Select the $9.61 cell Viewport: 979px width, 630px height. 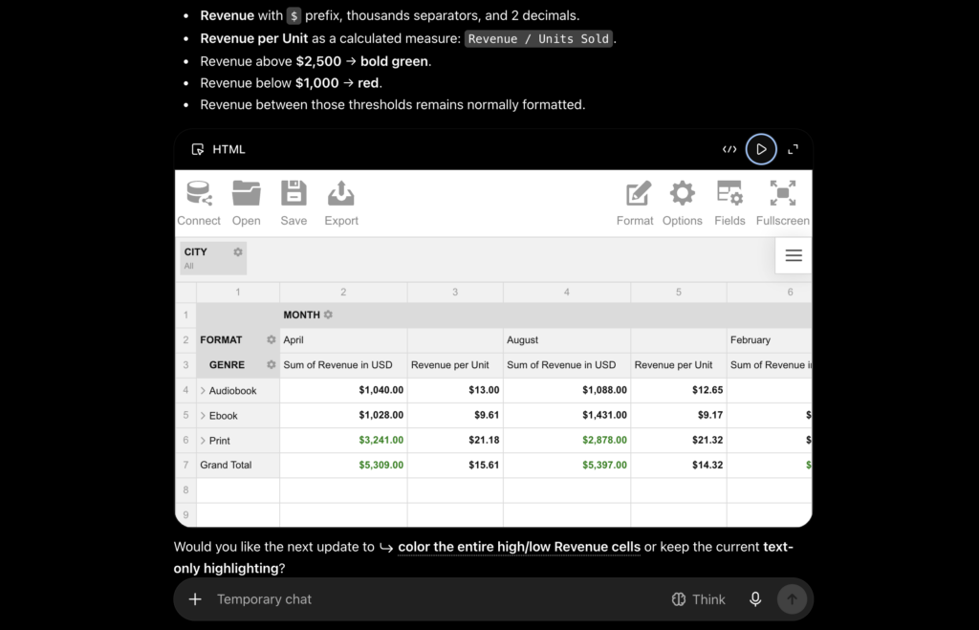point(455,415)
